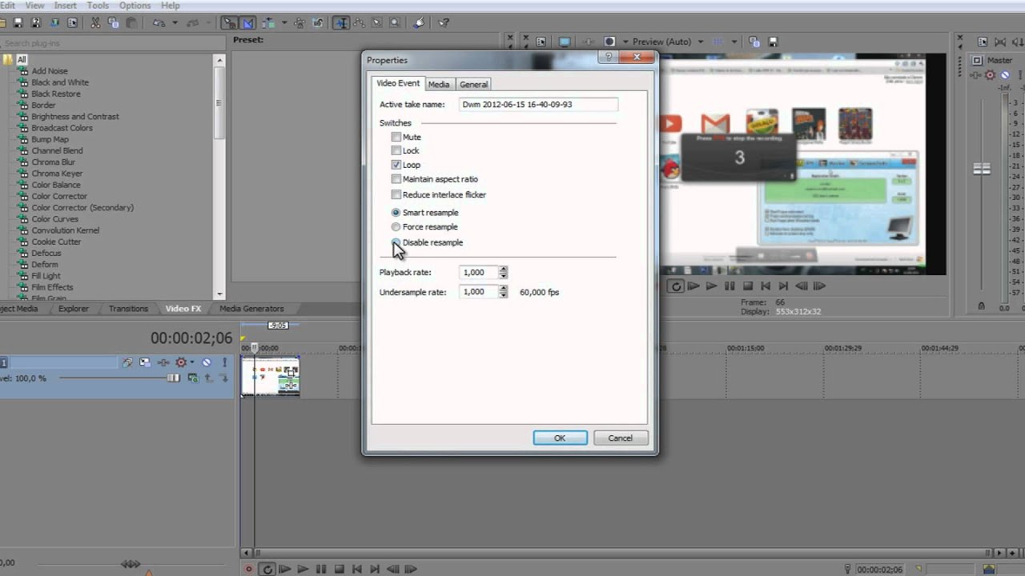Click the Cut scissors icon in toolbar
Screen dimensions: 1025x576
[x=95, y=23]
